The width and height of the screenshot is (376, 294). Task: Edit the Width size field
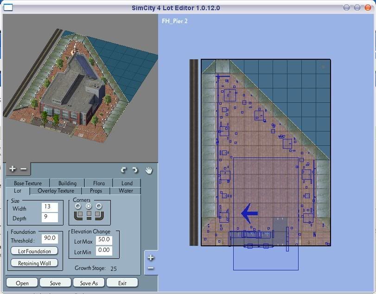50,207
